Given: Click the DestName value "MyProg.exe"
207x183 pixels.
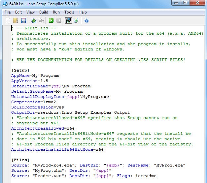Looking at the screenshot, I should click(x=170, y=165).
